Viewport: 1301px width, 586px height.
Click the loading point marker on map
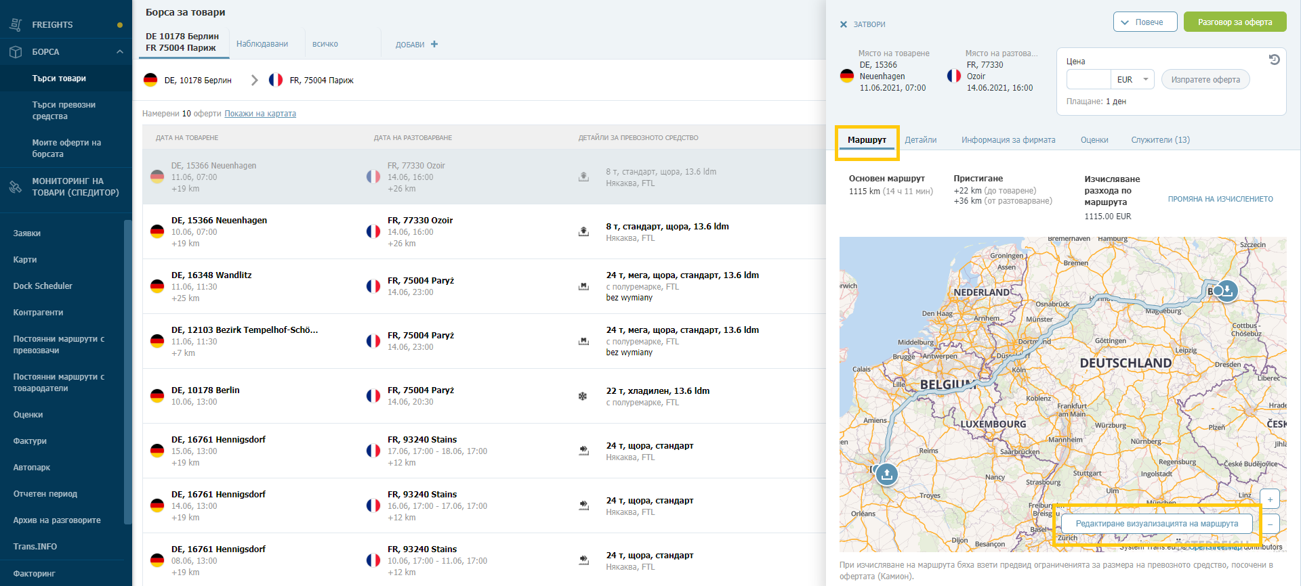coord(1226,291)
